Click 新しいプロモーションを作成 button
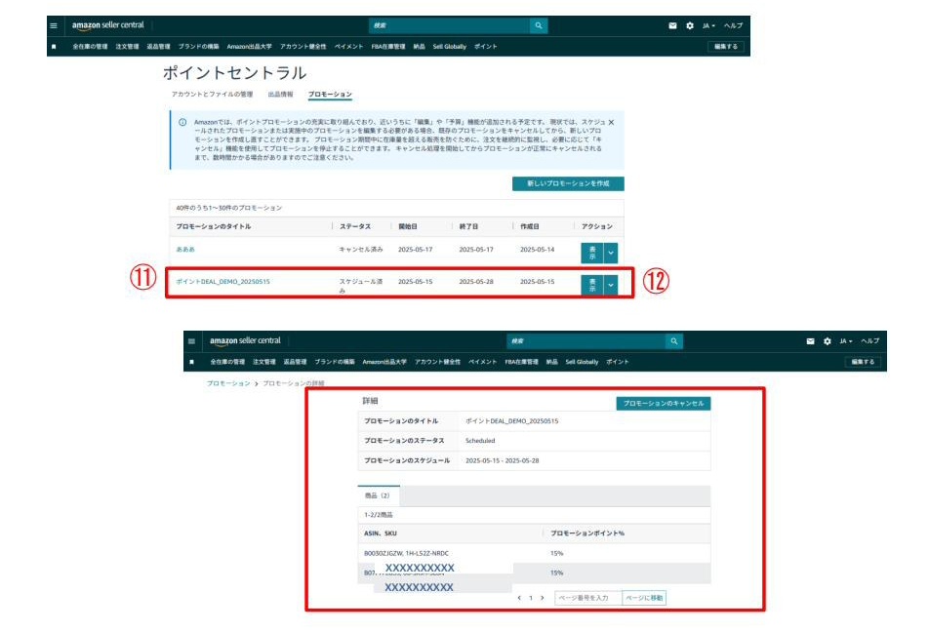Viewport: 929px width, 632px height. pyautogui.click(x=568, y=183)
